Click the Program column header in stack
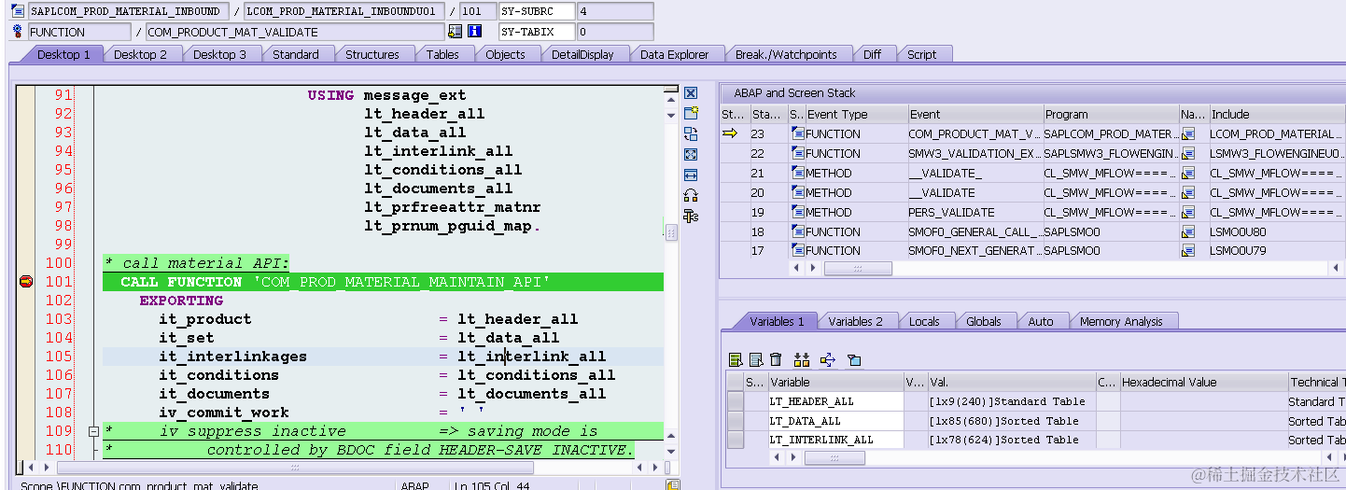1346x490 pixels. 1110,114
